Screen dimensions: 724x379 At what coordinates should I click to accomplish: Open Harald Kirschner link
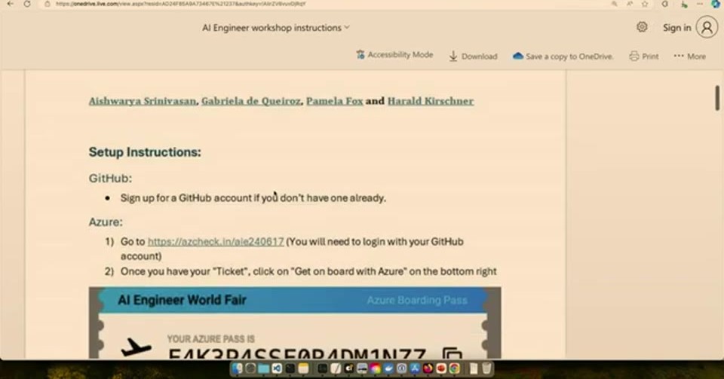point(431,101)
